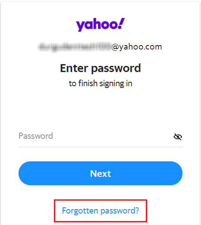This screenshot has width=201, height=225.
Task: Toggle password visibility with the crossed eye icon
Action: click(x=178, y=137)
